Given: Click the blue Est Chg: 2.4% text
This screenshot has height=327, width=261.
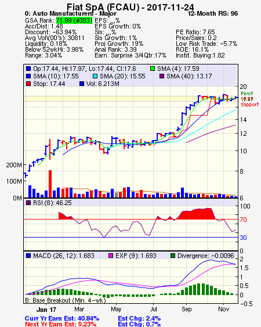Looking at the screenshot, I should click(139, 319).
